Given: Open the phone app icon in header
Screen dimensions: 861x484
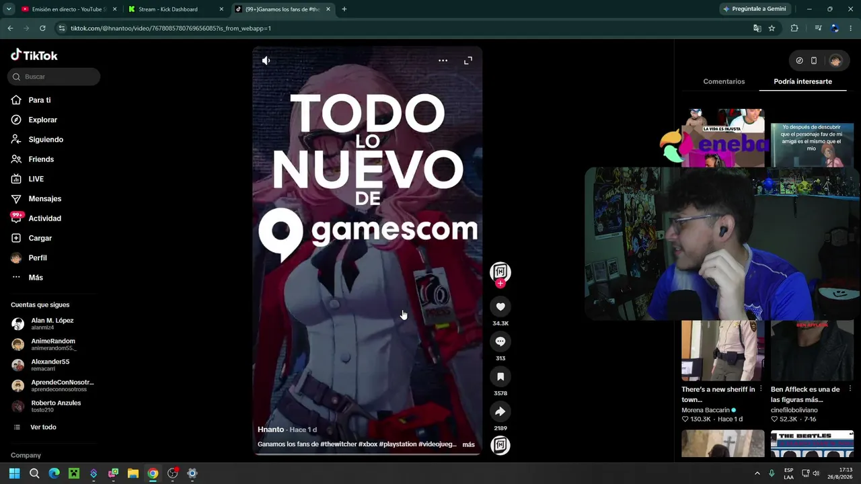Looking at the screenshot, I should [x=814, y=61].
